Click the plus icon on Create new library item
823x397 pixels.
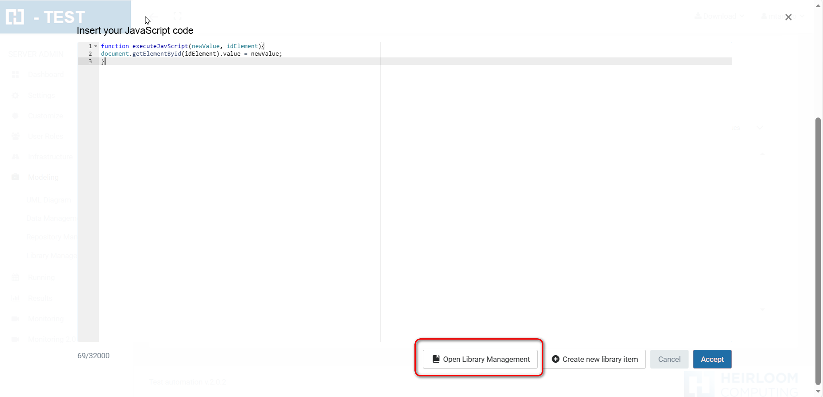coord(555,359)
